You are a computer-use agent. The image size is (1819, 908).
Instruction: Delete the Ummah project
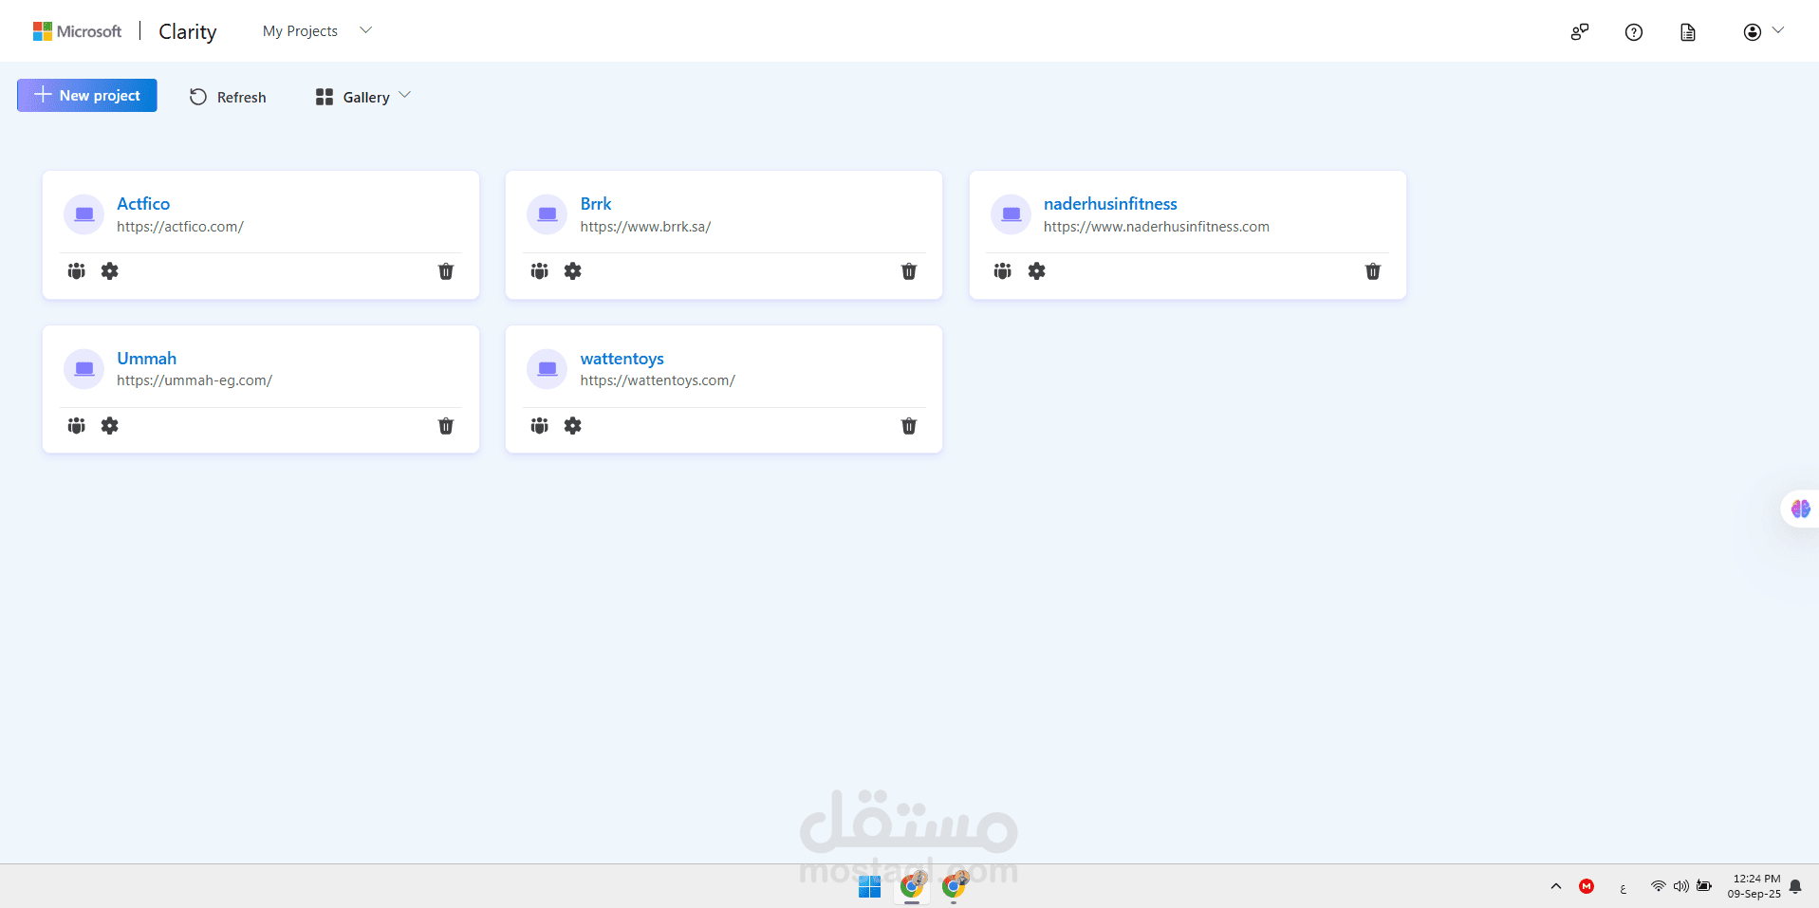tap(446, 426)
